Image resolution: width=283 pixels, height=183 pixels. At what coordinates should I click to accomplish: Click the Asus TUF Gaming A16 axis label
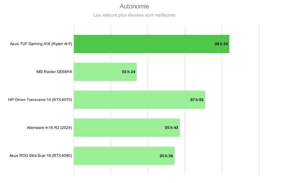[41, 44]
